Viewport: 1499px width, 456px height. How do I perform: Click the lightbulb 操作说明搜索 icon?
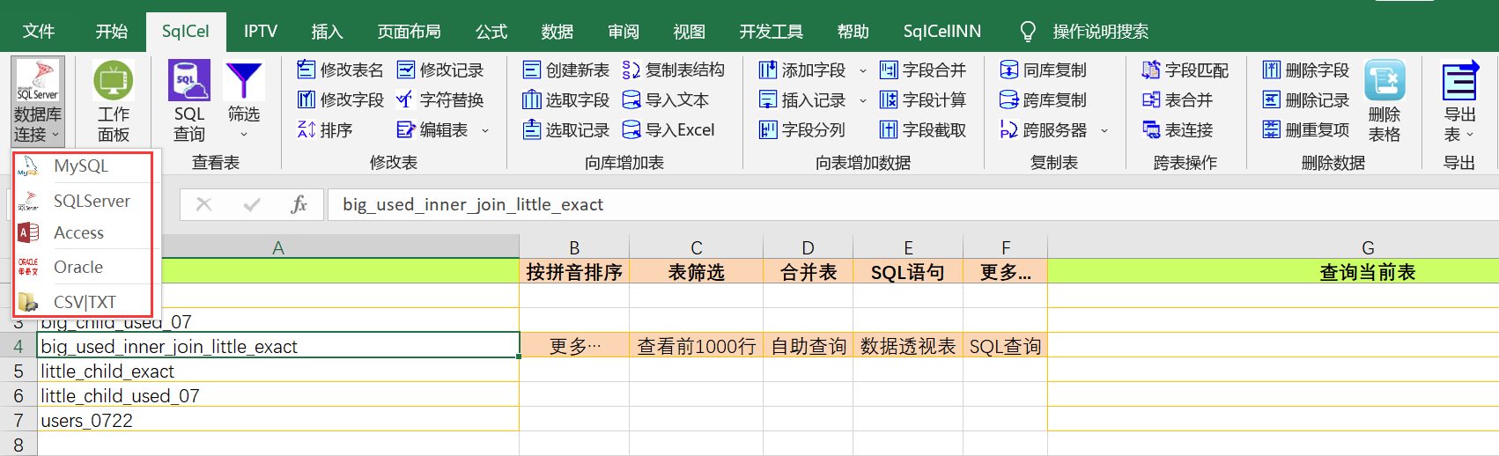(1028, 32)
